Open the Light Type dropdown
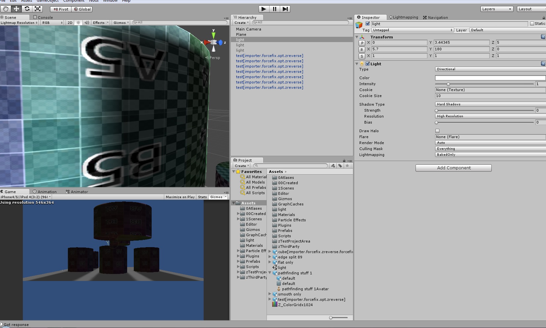Viewport: 546px width, 328px height. (x=490, y=69)
